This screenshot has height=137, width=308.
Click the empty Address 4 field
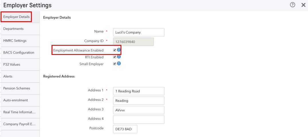[x=139, y=120]
